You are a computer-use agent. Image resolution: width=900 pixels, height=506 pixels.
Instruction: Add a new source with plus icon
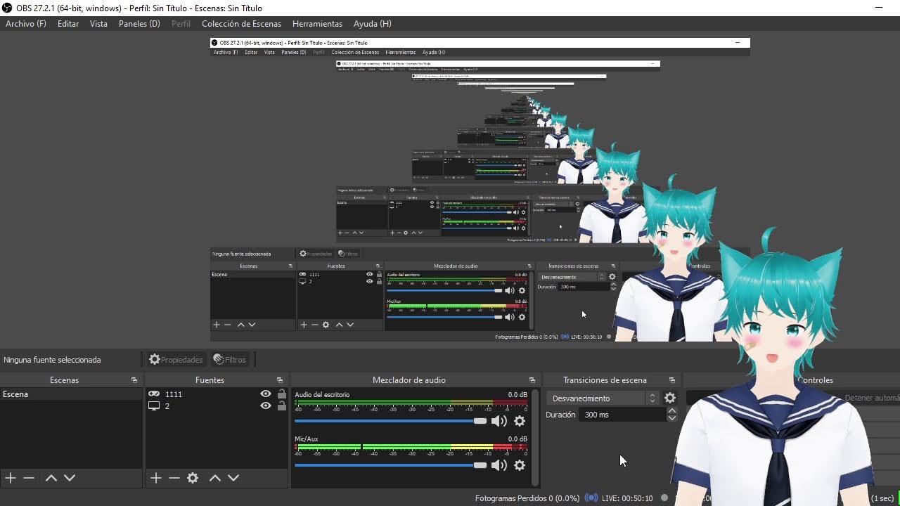pos(156,478)
